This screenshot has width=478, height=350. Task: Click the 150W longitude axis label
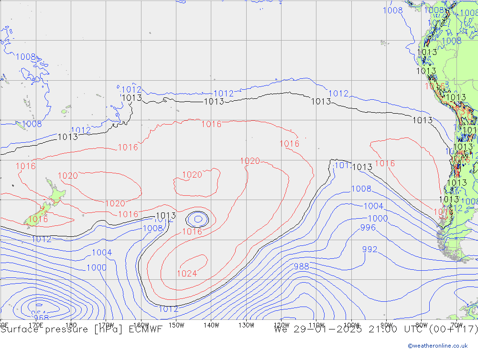tap(176, 325)
